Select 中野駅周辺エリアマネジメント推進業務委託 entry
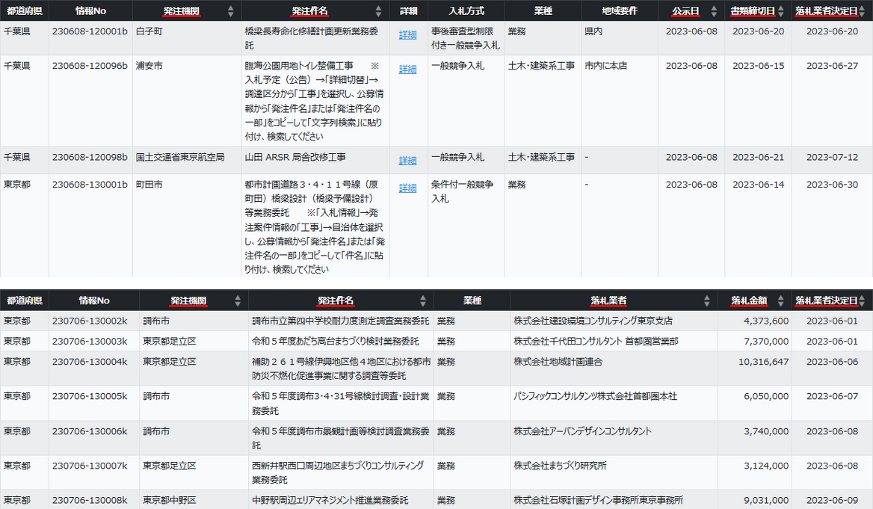 tap(330, 500)
